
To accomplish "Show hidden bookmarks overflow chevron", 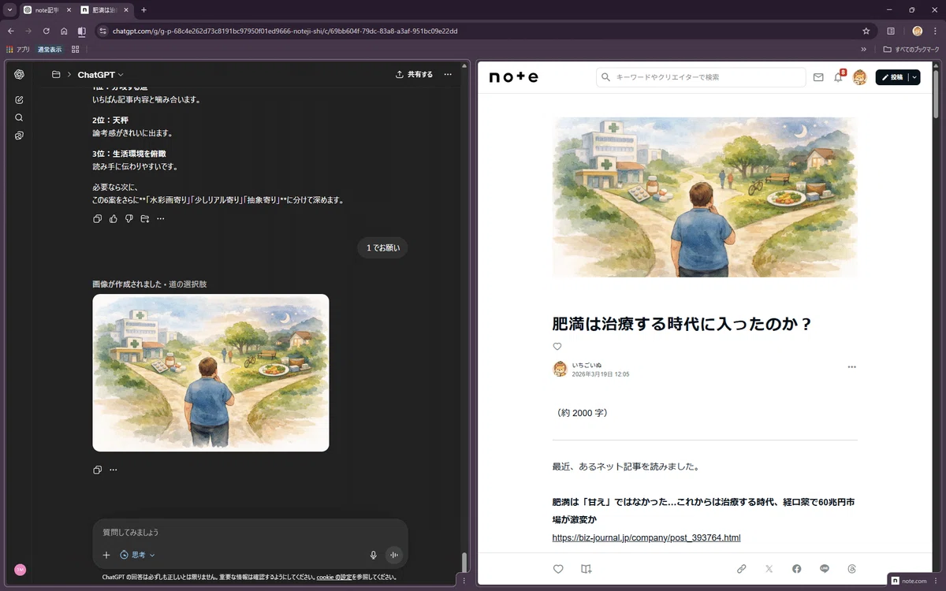I will [x=863, y=49].
